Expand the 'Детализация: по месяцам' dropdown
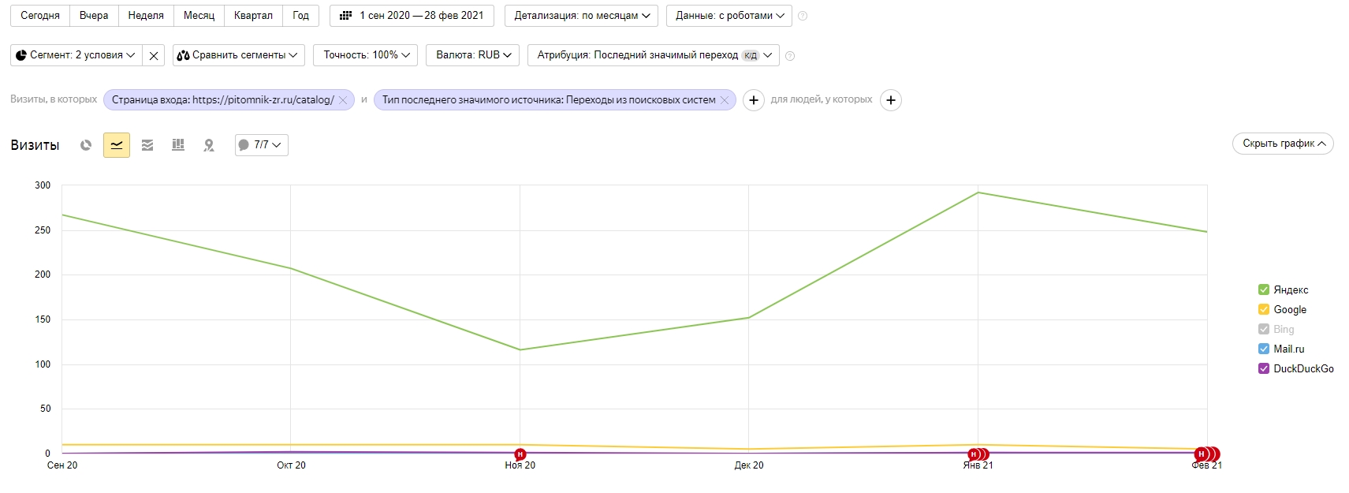This screenshot has width=1349, height=493. (581, 16)
